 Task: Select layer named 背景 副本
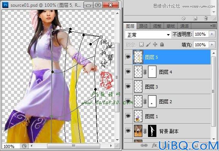pyautogui.click(x=169, y=131)
